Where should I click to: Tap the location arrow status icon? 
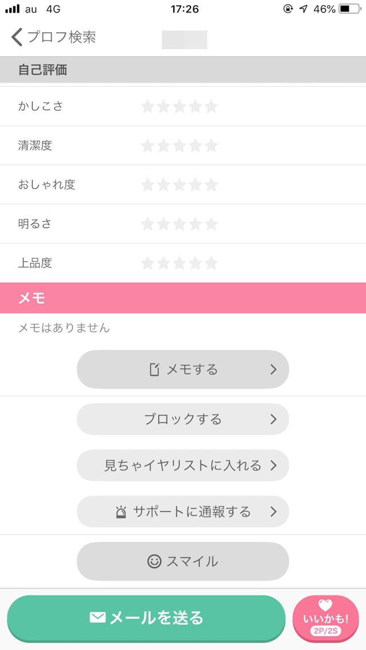[303, 9]
